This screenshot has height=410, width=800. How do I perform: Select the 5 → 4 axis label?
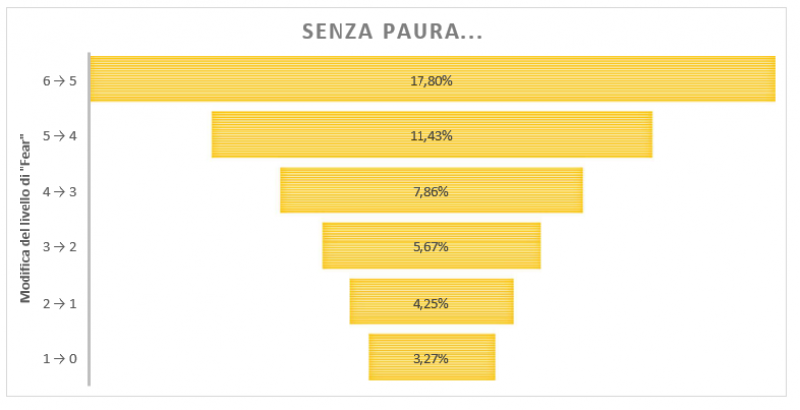(60, 136)
